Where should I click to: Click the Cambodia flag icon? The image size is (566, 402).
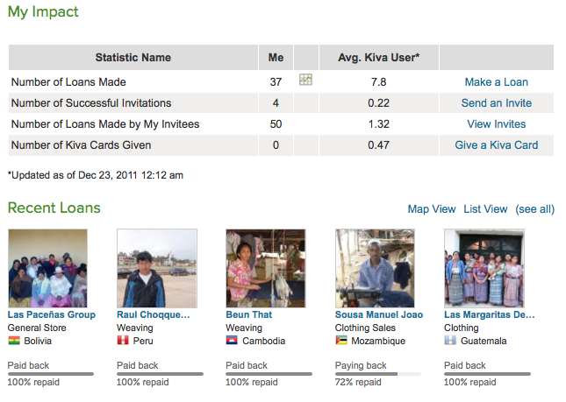232,341
